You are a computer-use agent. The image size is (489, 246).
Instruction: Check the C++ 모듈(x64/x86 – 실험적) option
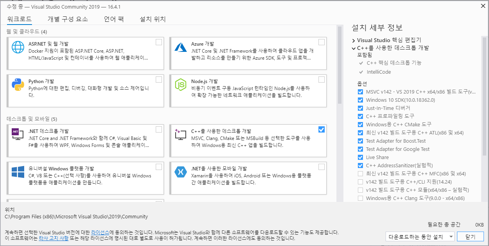[x=360, y=190]
